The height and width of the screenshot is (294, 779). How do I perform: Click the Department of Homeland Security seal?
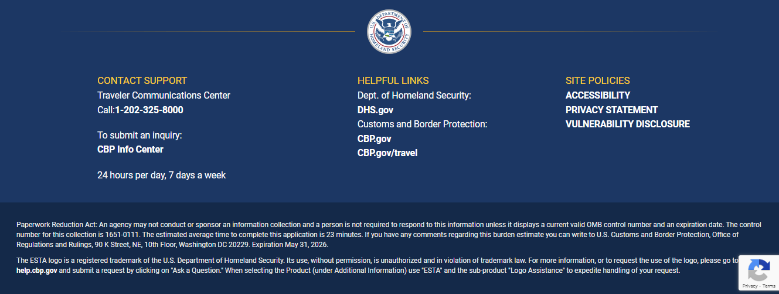point(389,32)
